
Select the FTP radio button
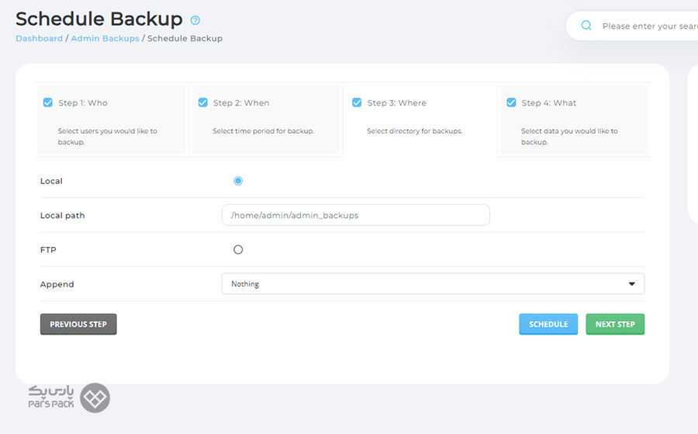[238, 249]
